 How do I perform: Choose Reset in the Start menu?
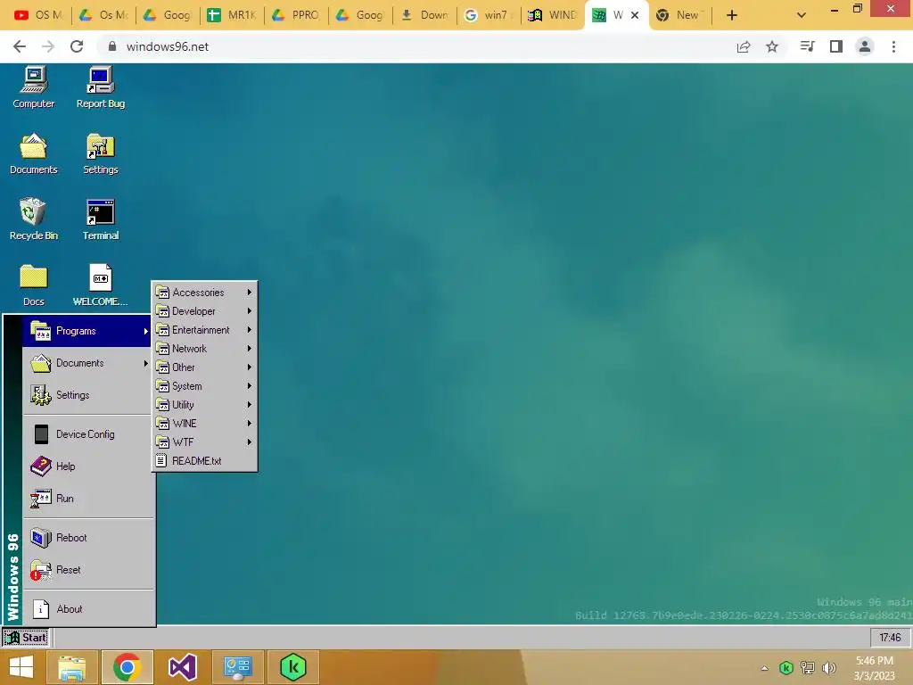(x=86, y=570)
